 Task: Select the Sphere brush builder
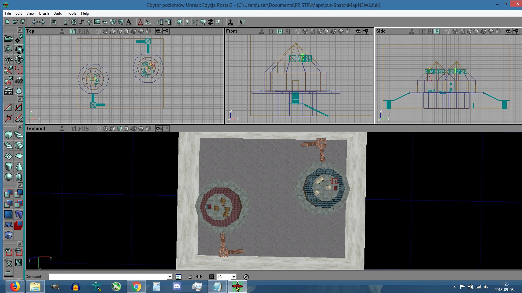8,177
